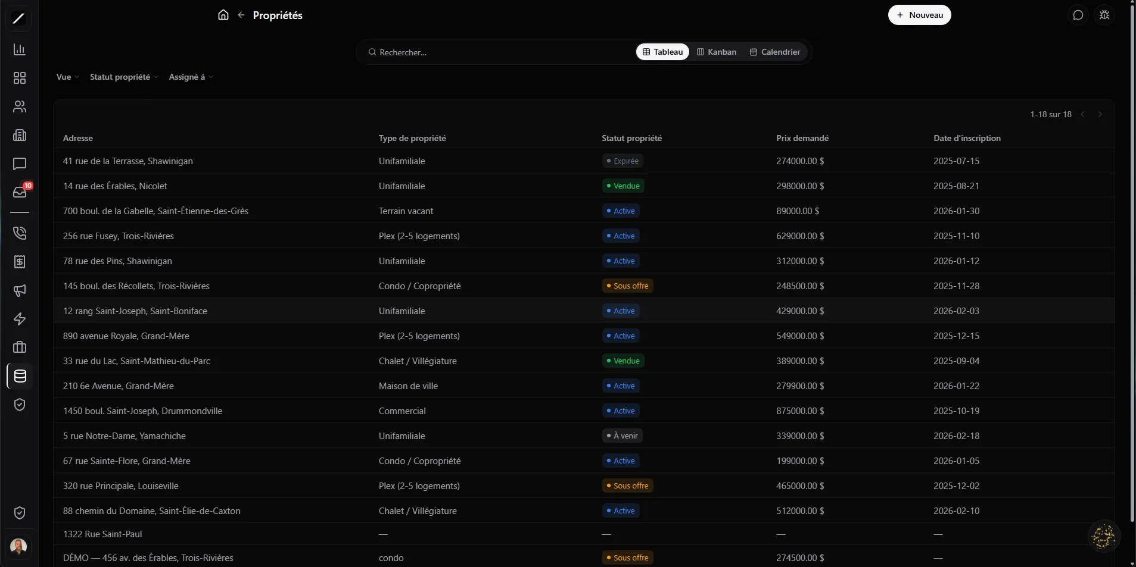Open 700 boul. de la Gabelle, Saint-Étienne-des-Grès
Viewport: 1136px width, 567px height.
(x=584, y=211)
